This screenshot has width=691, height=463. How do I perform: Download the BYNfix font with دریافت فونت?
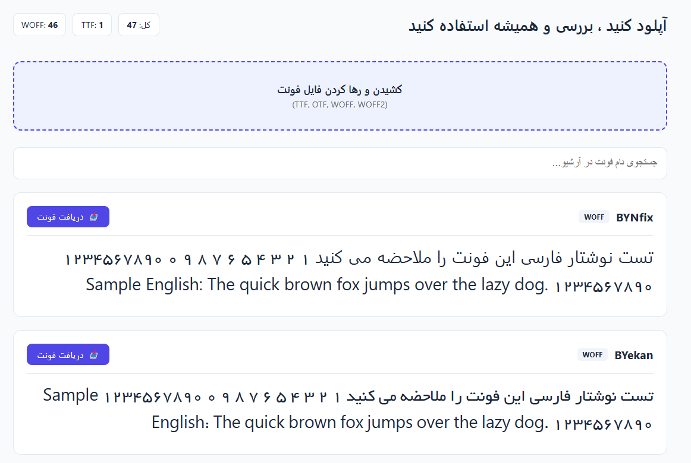[x=68, y=217]
